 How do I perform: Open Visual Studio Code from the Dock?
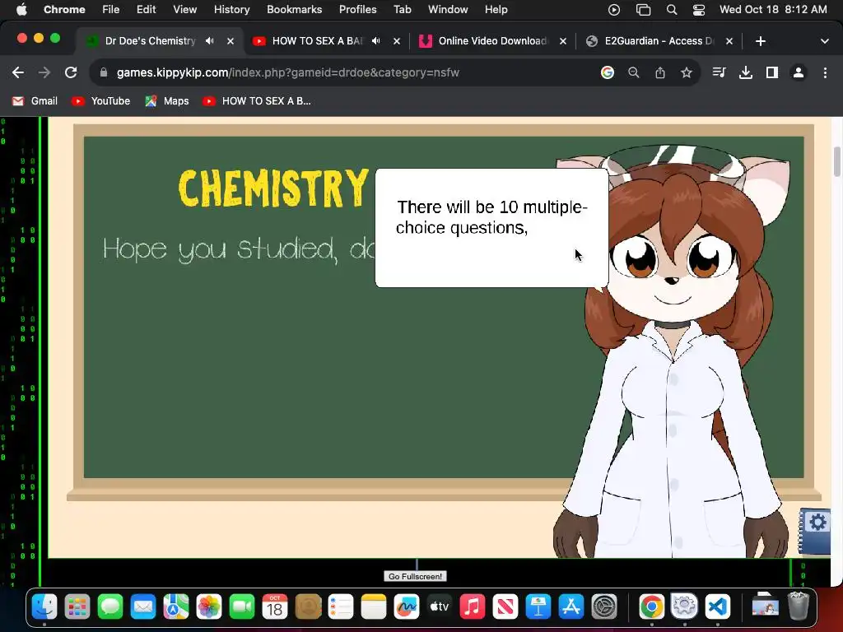point(717,607)
